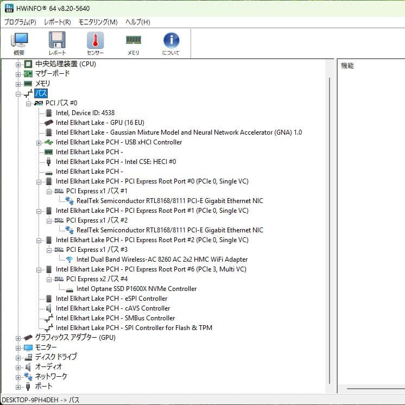Image resolution: width=405 pixels, height=405 pixels.
Task: Collapse the バス tree node
Action: (x=18, y=93)
